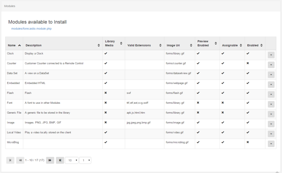Sort by the Assignable column
Viewport: 282px width, 173px height.
pos(241,45)
